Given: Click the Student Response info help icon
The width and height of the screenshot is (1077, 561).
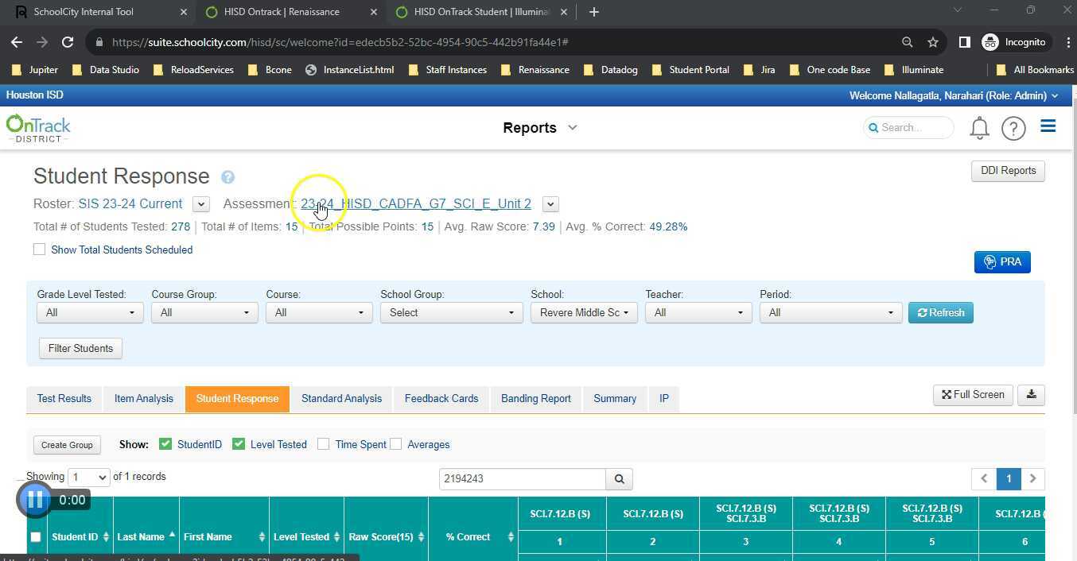Looking at the screenshot, I should (228, 177).
